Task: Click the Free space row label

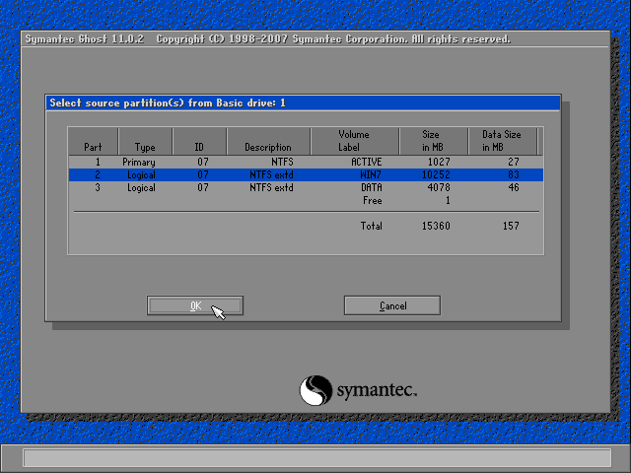Action: (372, 200)
